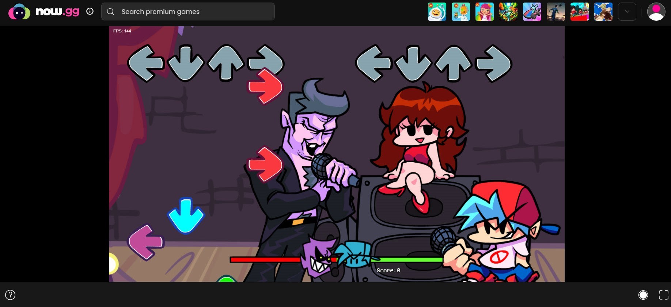Click player's gray left arrow receptor
The image size is (671, 307).
(x=374, y=63)
